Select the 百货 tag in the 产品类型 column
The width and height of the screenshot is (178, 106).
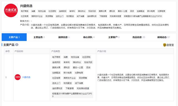click(x=88, y=68)
